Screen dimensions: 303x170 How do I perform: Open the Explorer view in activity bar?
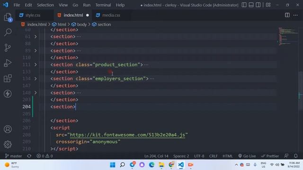pyautogui.click(x=8, y=17)
